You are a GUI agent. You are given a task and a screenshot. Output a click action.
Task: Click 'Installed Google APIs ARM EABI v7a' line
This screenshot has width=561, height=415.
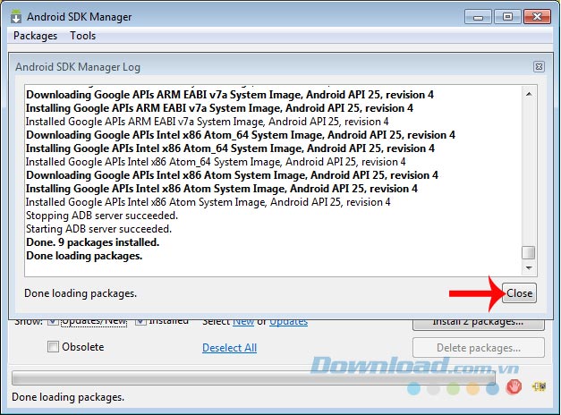208,122
